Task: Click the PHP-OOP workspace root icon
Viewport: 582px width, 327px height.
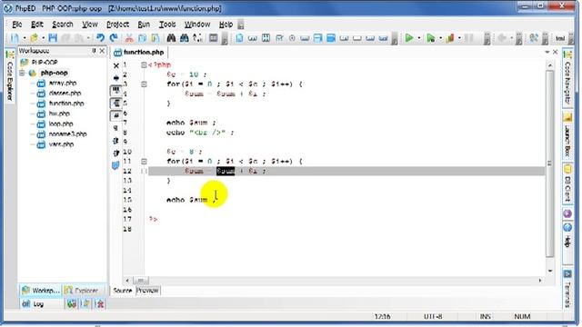Action: click(x=25, y=63)
